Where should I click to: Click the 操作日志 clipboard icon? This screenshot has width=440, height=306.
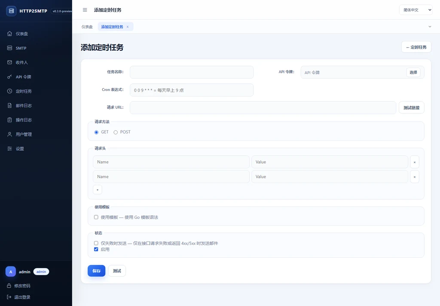pos(9,120)
